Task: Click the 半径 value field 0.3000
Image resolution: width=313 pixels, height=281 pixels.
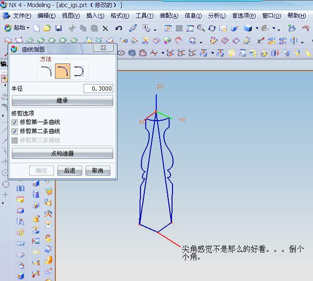Action: (98, 88)
